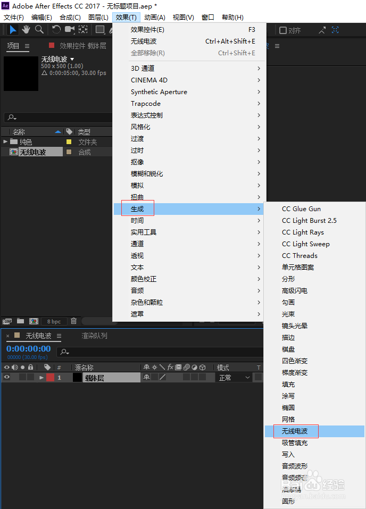Screen dimensions: 366x509
Task: Select the Rotation tool
Action: (x=56, y=30)
